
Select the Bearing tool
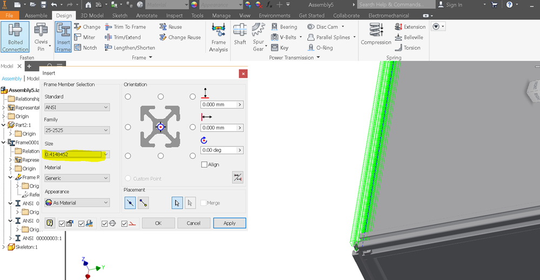[x=284, y=27]
